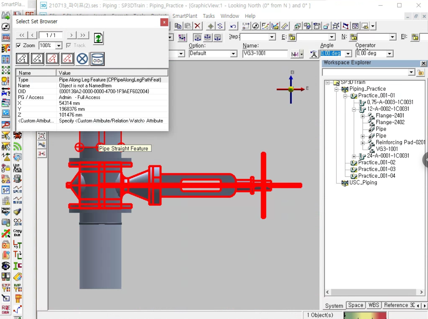
Task: Click the circled X icon in Select Set Browser
Action: [x=82, y=59]
